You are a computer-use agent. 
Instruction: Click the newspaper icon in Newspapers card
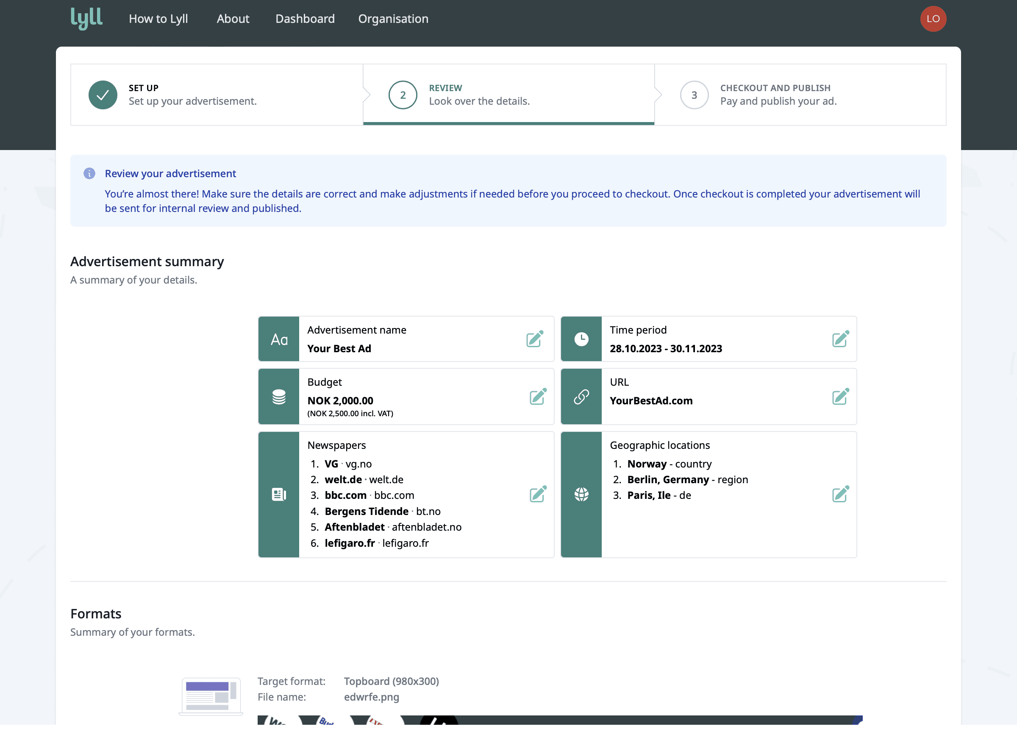point(279,494)
